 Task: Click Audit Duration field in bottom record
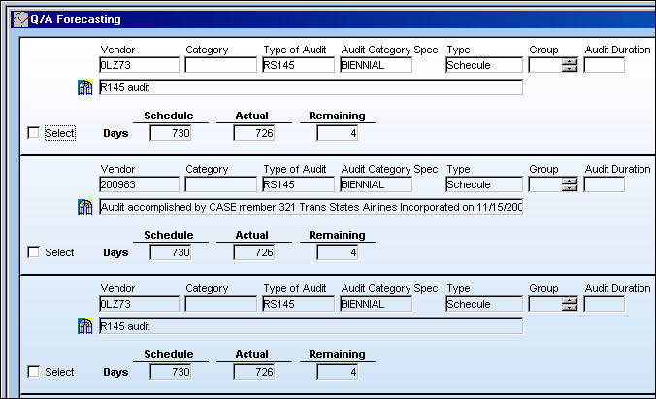pos(605,304)
